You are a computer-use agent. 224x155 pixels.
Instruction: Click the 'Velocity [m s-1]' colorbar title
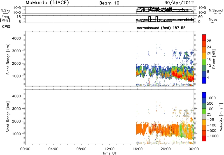[x=221, y=117]
